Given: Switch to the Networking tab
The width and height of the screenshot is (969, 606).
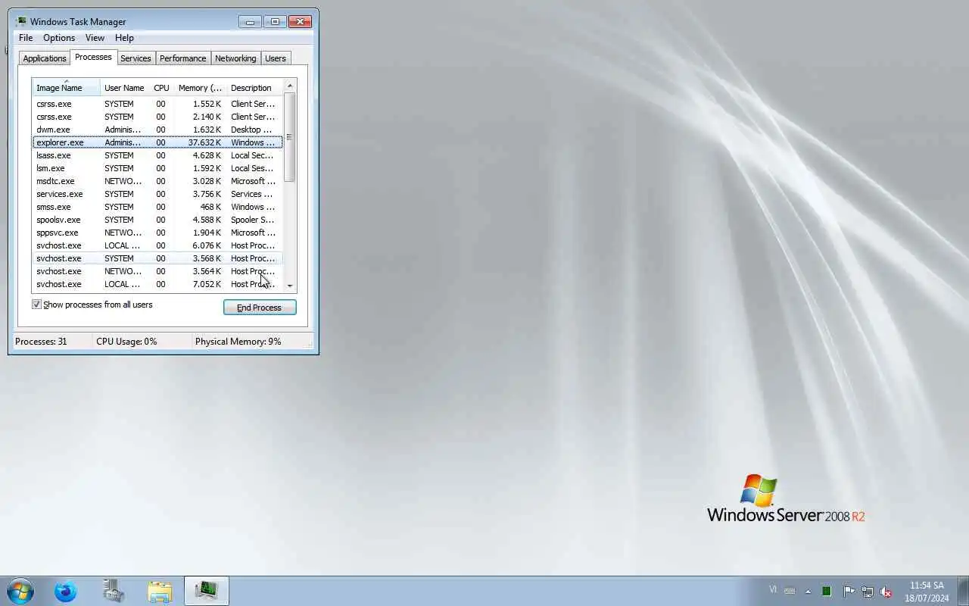Looking at the screenshot, I should click(x=235, y=58).
